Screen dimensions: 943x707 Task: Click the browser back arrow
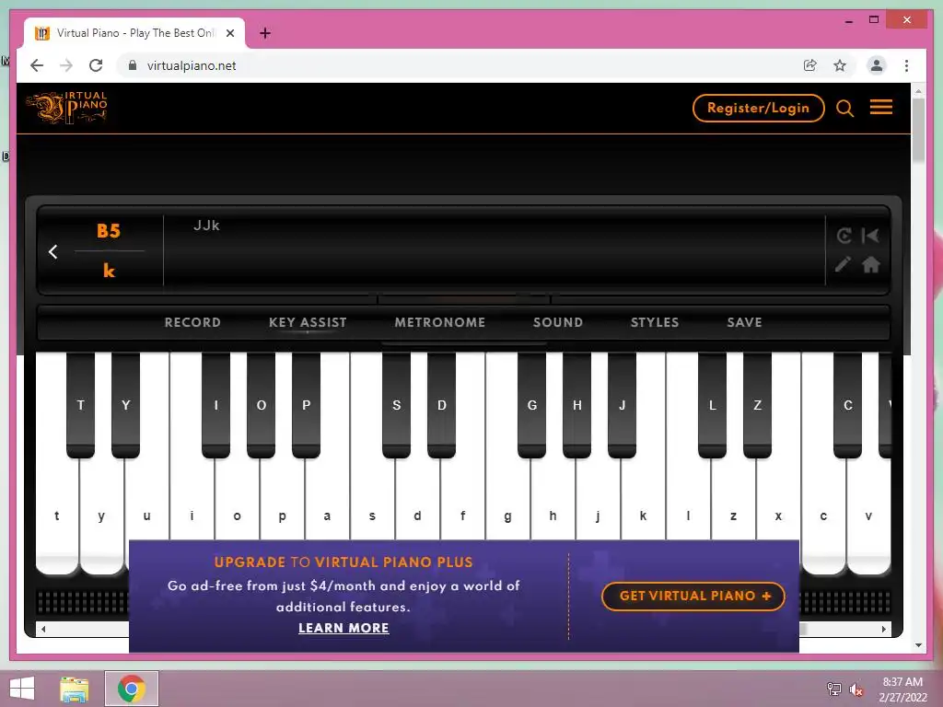pyautogui.click(x=37, y=65)
